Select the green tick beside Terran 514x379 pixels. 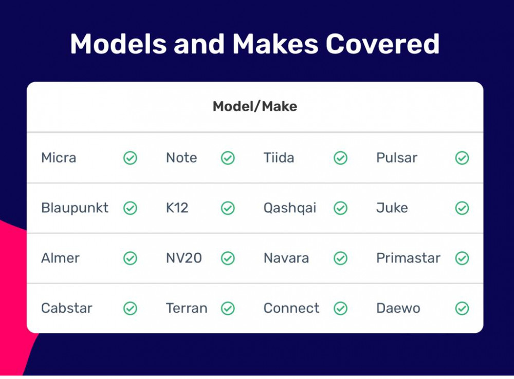pyautogui.click(x=228, y=308)
